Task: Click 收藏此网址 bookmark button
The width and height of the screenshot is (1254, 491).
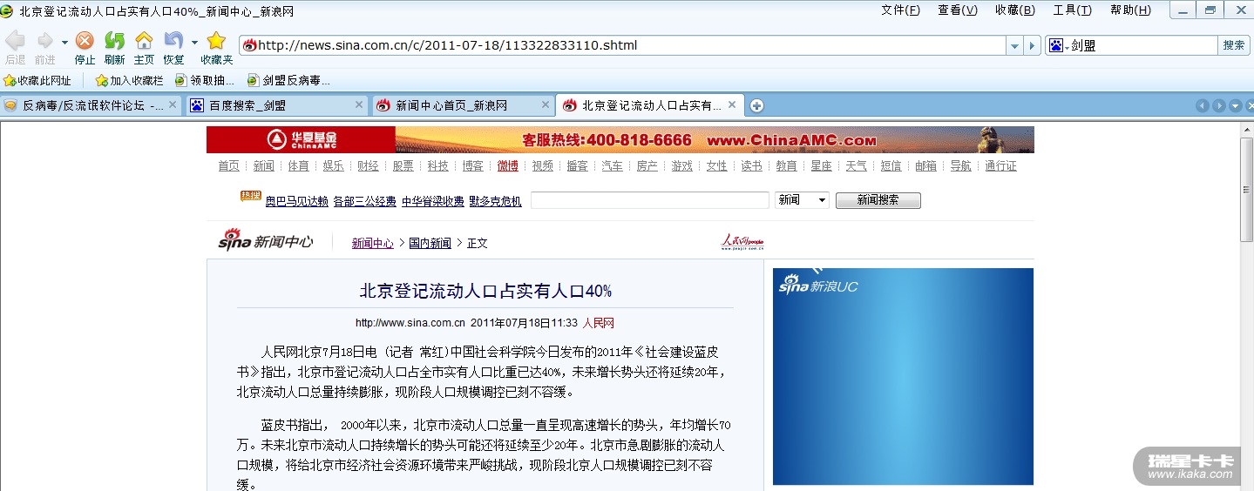Action: (x=37, y=80)
